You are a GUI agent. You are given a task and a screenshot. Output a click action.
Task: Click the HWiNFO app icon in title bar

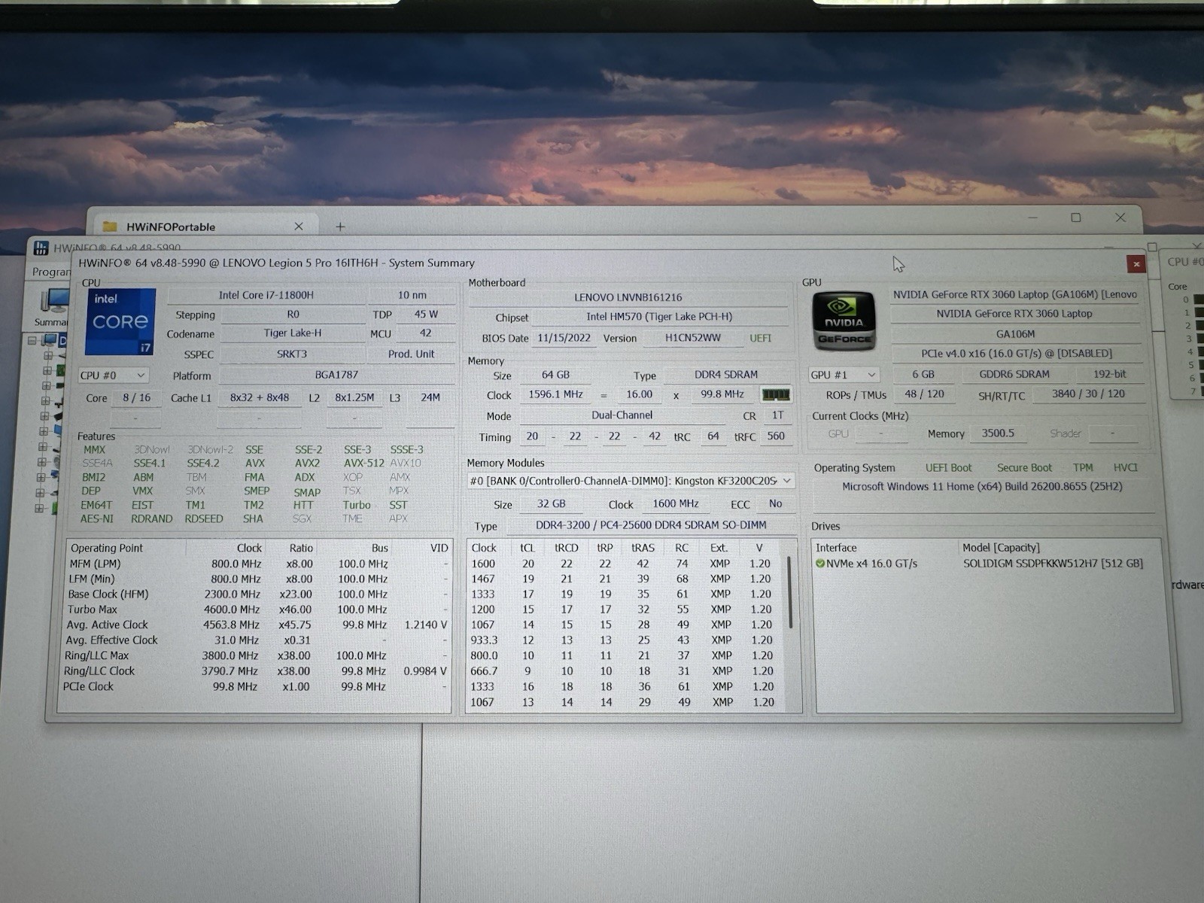point(41,247)
